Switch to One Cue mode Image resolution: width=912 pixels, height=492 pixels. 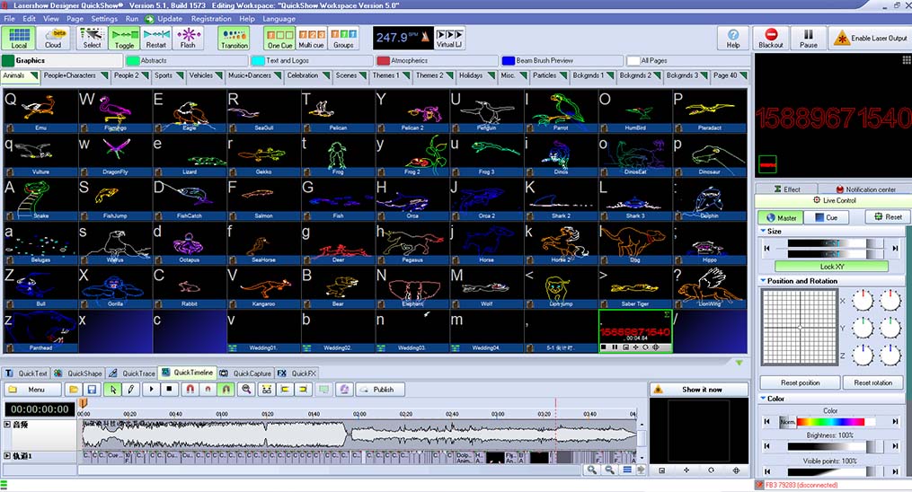[279, 38]
